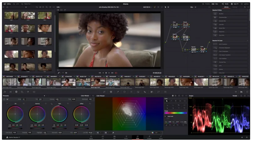The image size is (253, 141).
Task: Select the Vignette node in node graph
Action: [x=193, y=49]
